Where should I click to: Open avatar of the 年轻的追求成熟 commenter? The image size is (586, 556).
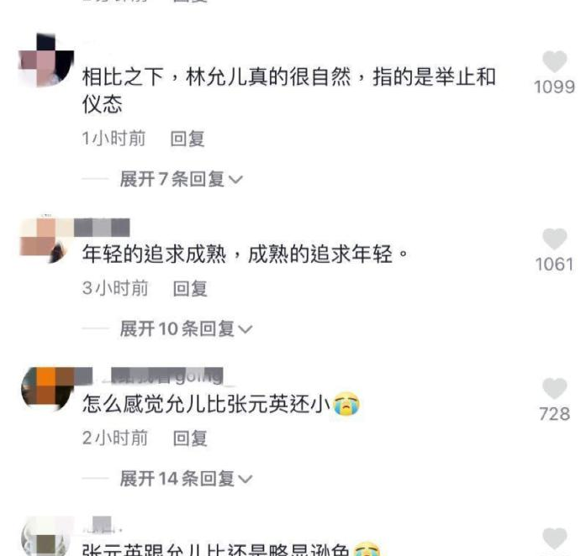pyautogui.click(x=44, y=239)
